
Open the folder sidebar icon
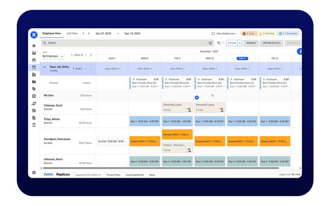[x=34, y=82]
